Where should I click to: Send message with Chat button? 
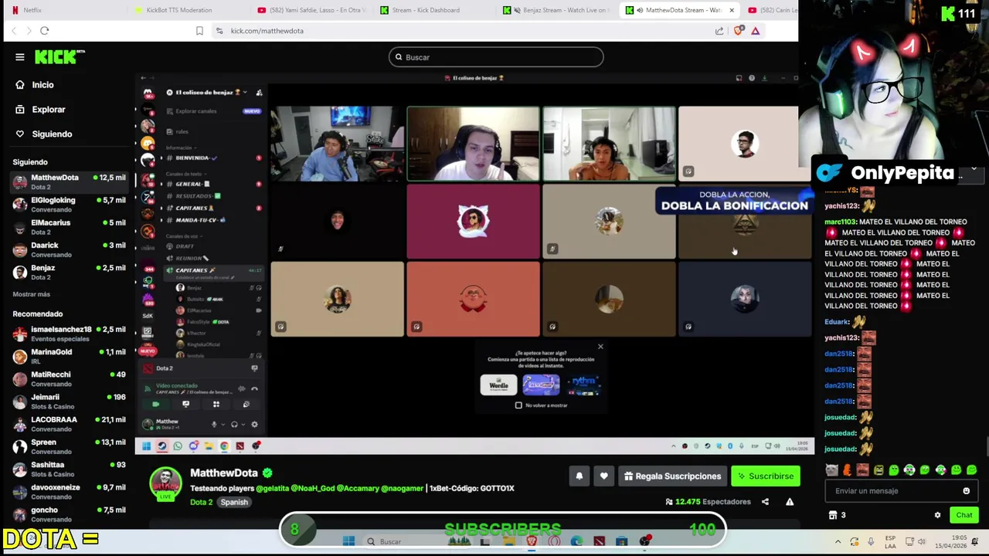(964, 515)
